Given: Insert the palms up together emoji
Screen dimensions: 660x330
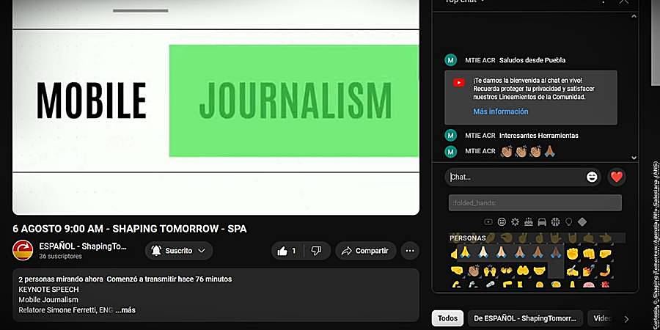Looking at the screenshot, I should point(523,270).
